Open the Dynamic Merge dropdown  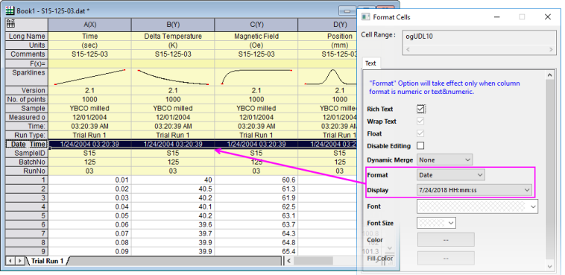(445, 159)
